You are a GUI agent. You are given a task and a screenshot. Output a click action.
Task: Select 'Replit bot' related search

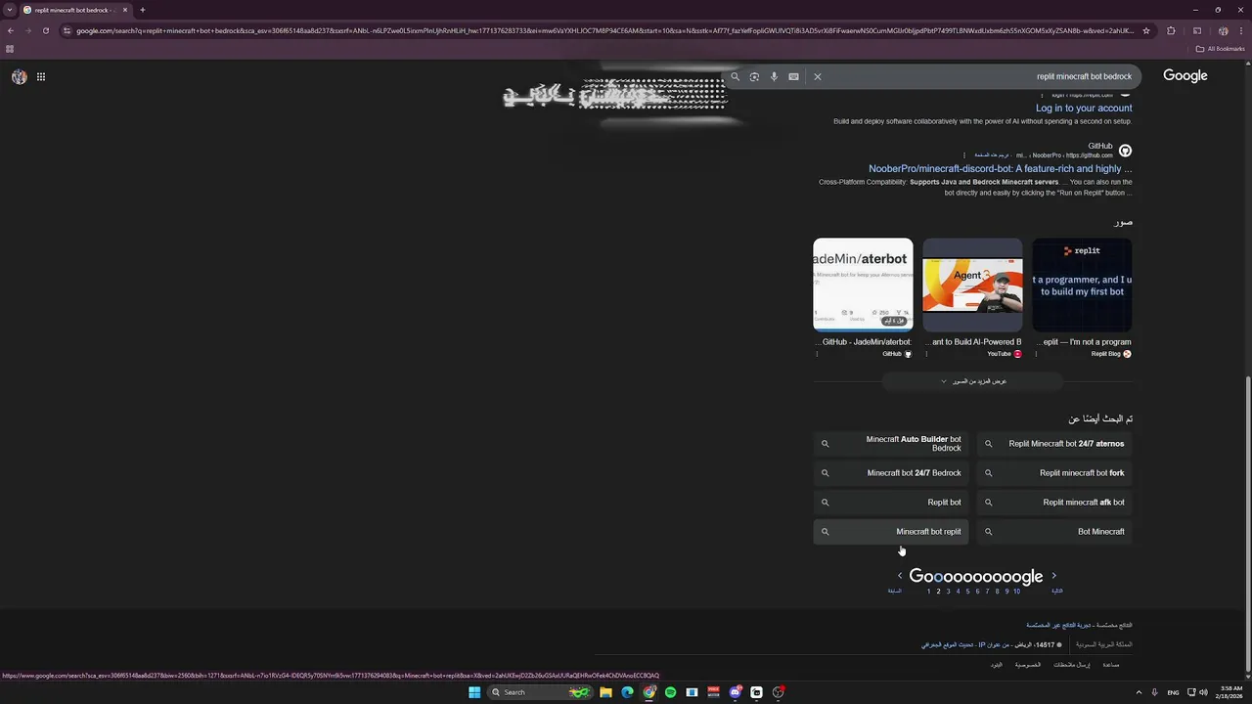click(891, 503)
